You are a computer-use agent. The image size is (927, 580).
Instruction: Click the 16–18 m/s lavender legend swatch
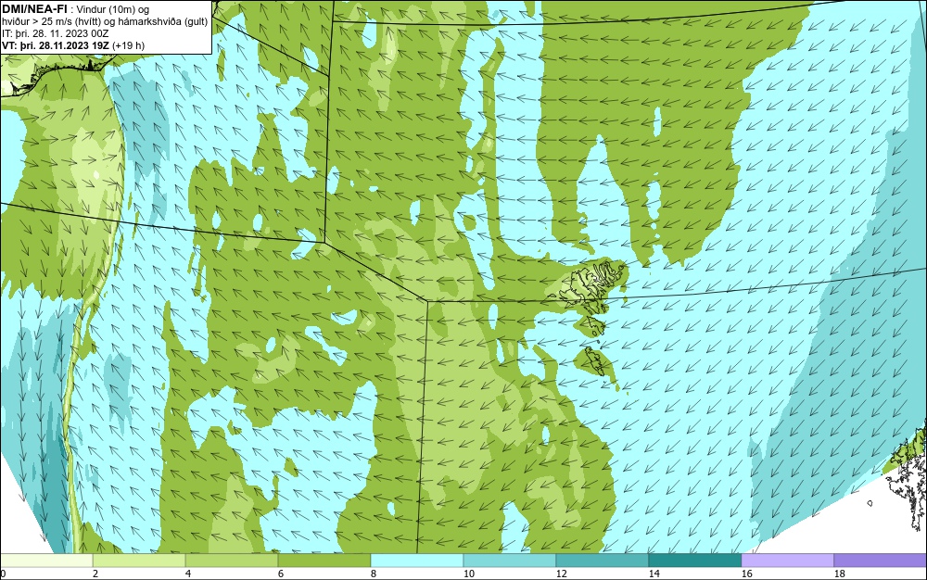tap(787, 560)
